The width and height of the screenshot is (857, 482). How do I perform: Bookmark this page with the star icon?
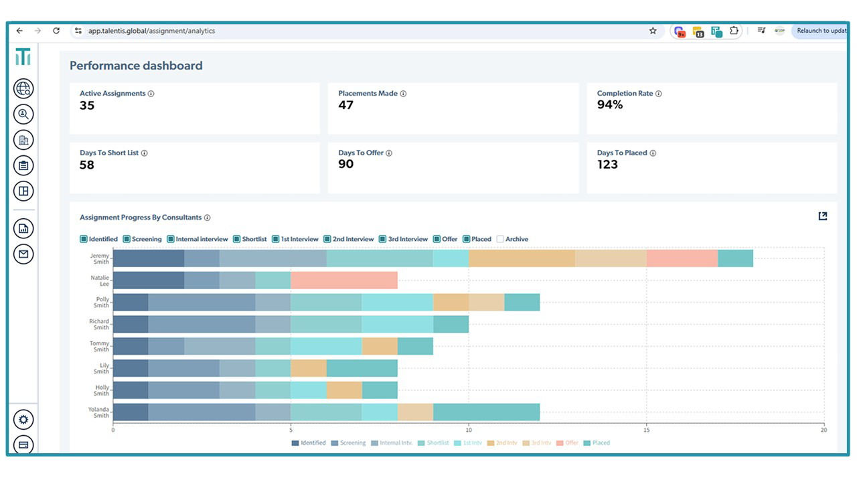(x=653, y=31)
